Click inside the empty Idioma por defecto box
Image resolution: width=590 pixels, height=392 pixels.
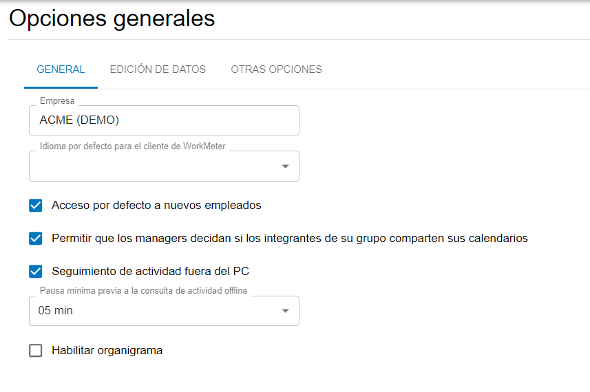[151, 167]
